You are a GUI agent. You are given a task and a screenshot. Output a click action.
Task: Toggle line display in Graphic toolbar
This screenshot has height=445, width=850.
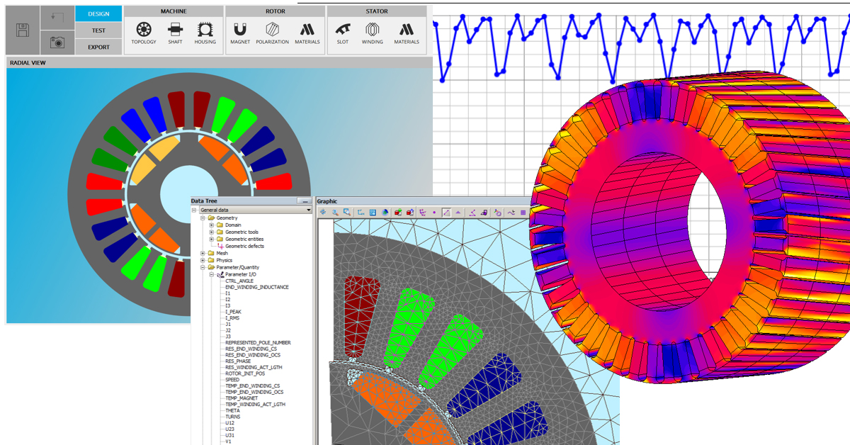pyautogui.click(x=446, y=212)
